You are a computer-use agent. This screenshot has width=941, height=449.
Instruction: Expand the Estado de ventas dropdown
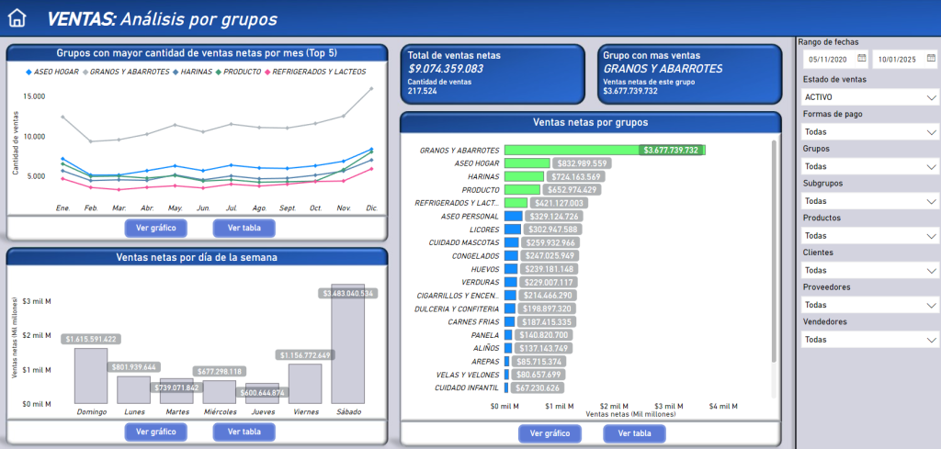click(929, 97)
